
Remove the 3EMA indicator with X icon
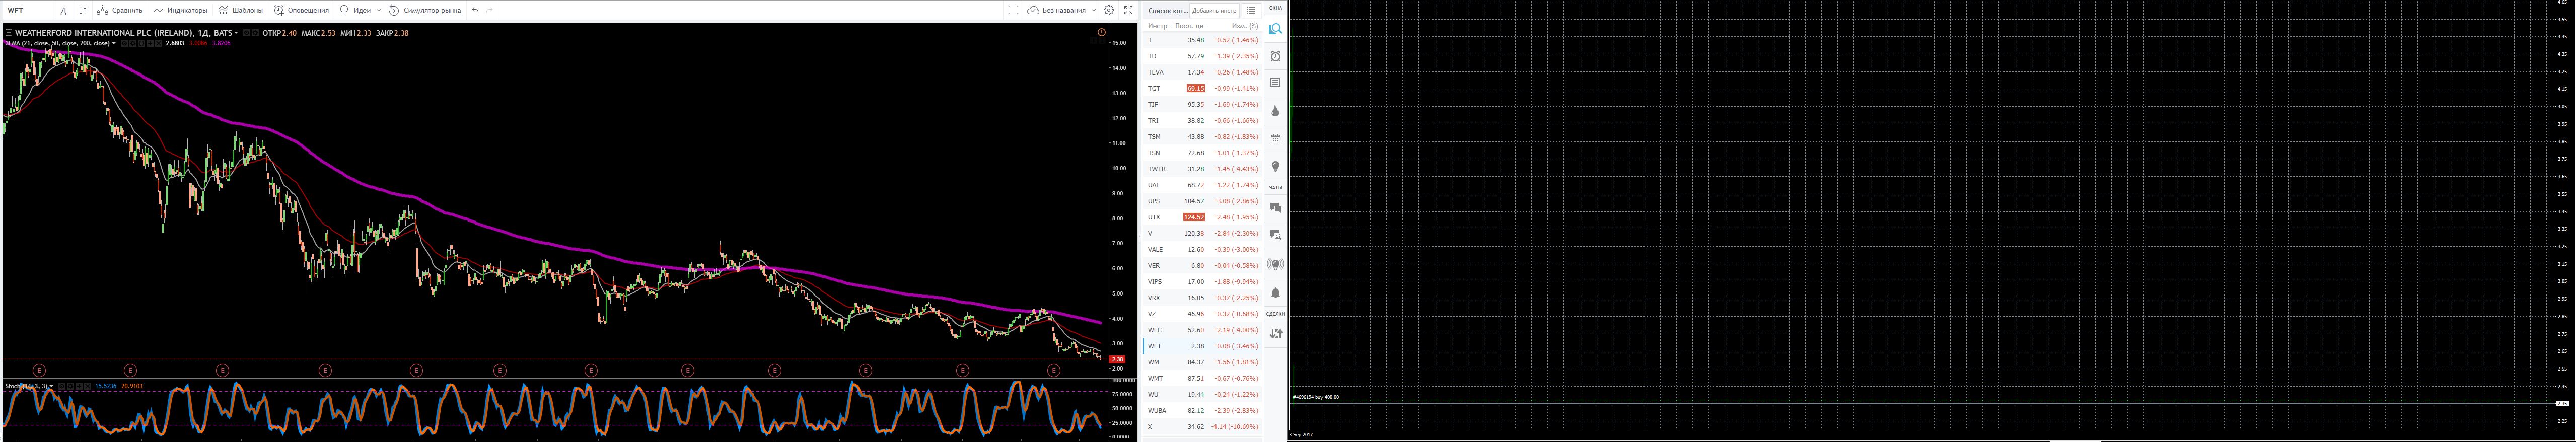pyautogui.click(x=158, y=43)
